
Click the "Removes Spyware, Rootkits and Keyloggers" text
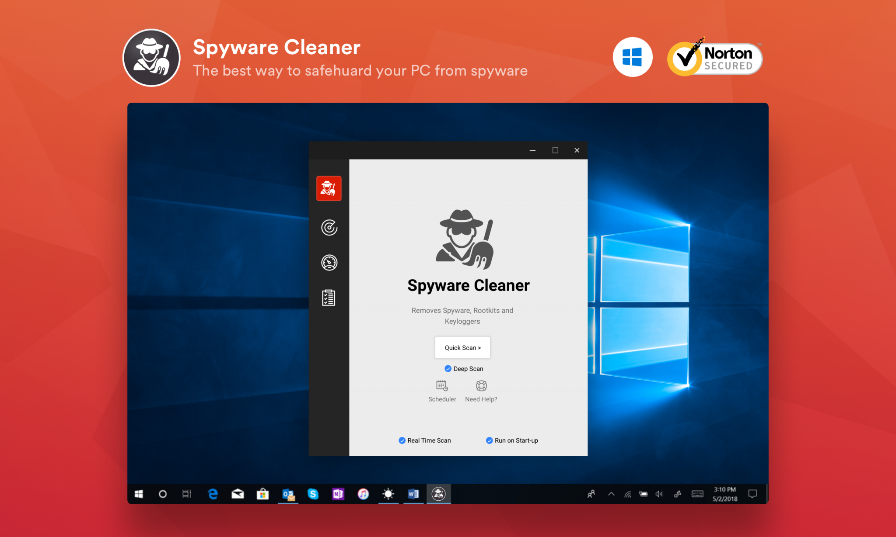pos(462,315)
